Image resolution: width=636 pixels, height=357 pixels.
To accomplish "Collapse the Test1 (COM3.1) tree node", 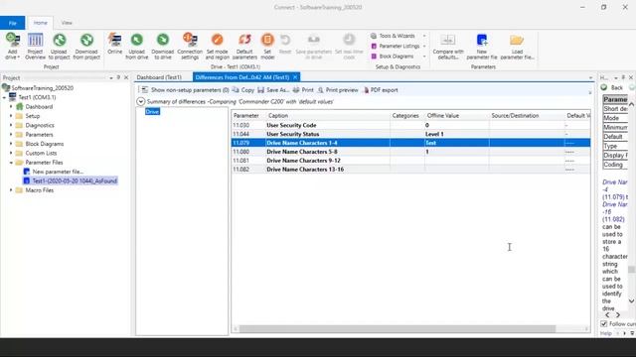I will 4,97.
